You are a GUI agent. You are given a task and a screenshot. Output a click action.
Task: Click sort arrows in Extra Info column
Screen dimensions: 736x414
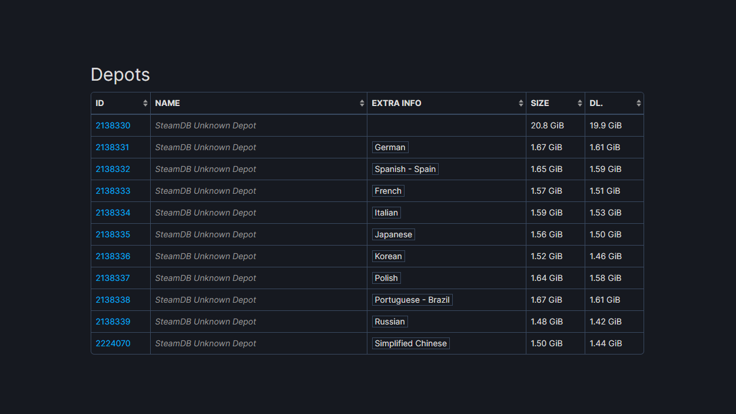coord(521,103)
